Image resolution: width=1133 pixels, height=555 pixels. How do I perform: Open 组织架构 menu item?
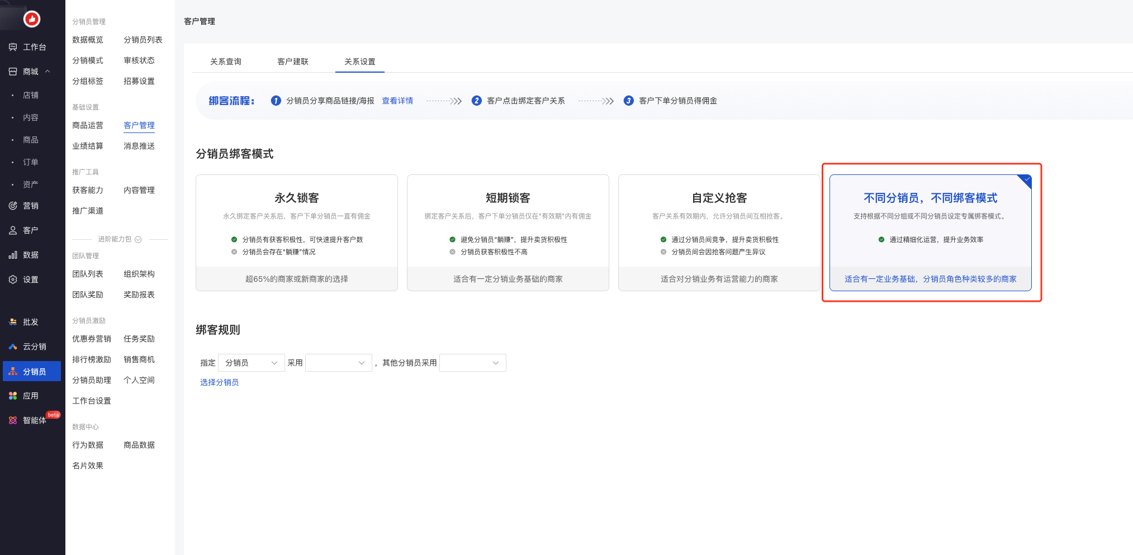point(139,274)
